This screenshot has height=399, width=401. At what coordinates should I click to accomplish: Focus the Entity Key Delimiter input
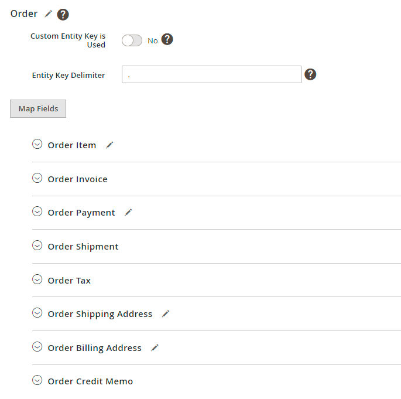(211, 74)
